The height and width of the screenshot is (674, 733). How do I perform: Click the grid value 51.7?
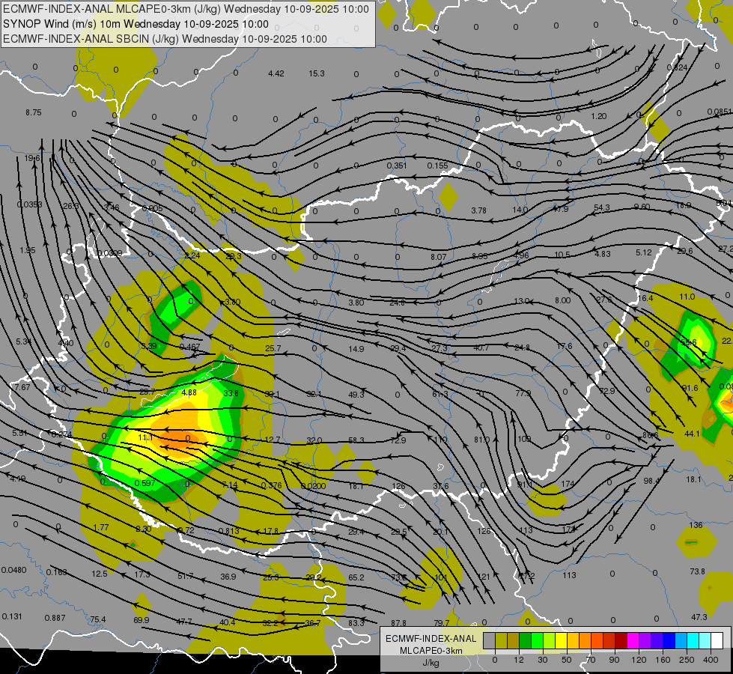186,576
